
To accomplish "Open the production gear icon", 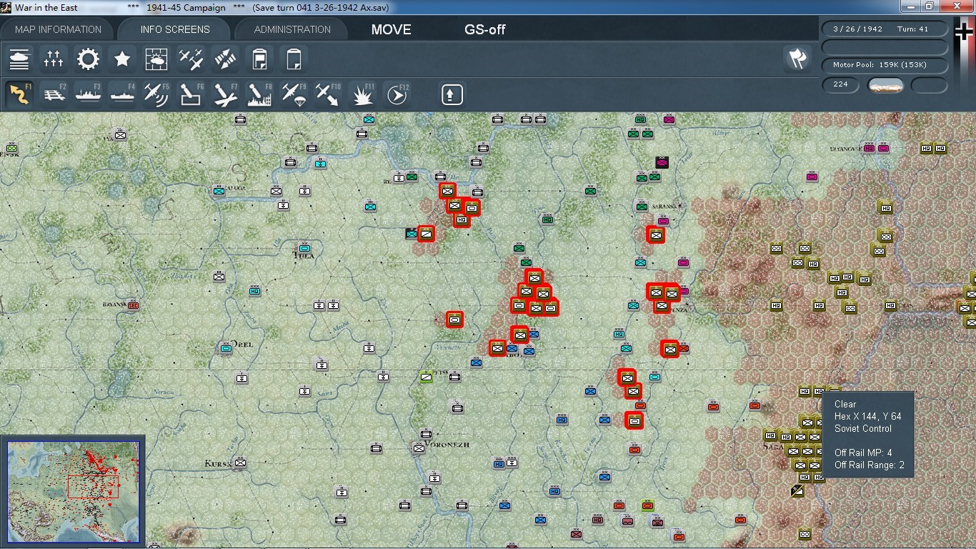I will (x=88, y=59).
